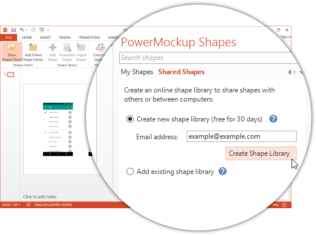Open the INSERT ribbon tab
The width and height of the screenshot is (316, 235).
[x=46, y=37]
